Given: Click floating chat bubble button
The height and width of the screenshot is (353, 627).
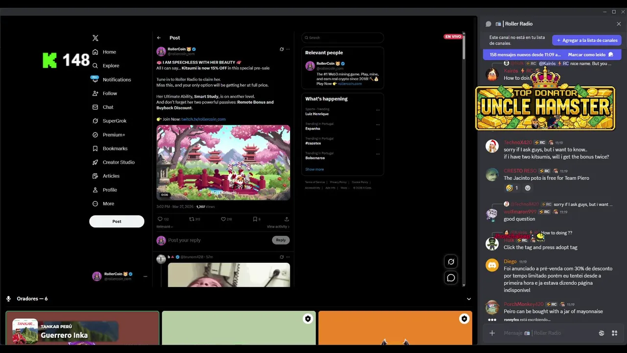Looking at the screenshot, I should click(x=451, y=278).
